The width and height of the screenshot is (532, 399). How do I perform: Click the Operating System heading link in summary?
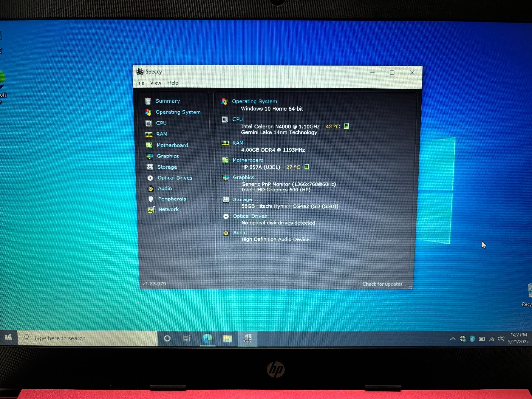254,101
